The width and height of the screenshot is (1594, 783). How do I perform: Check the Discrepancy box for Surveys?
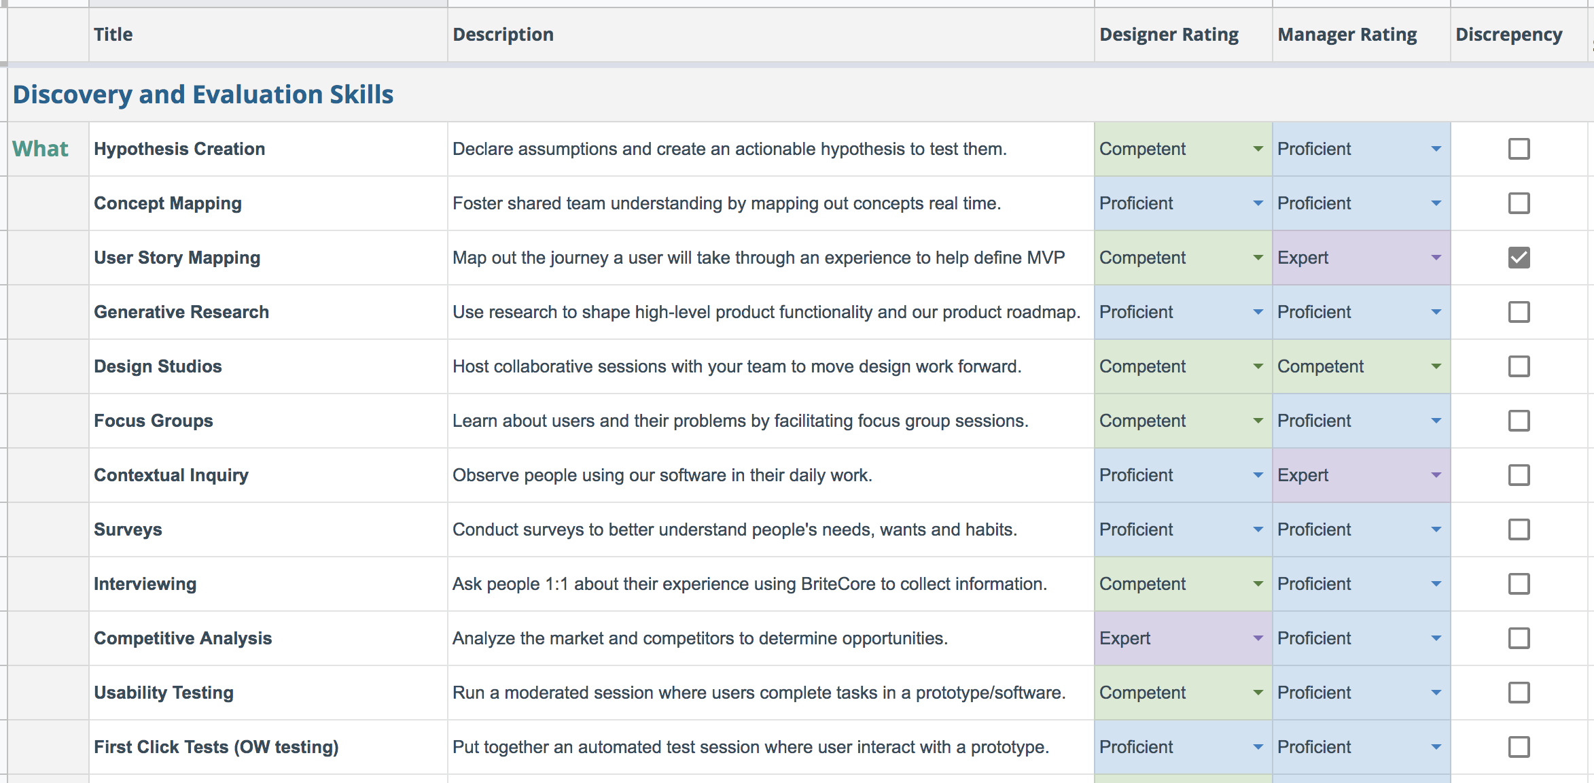tap(1519, 529)
